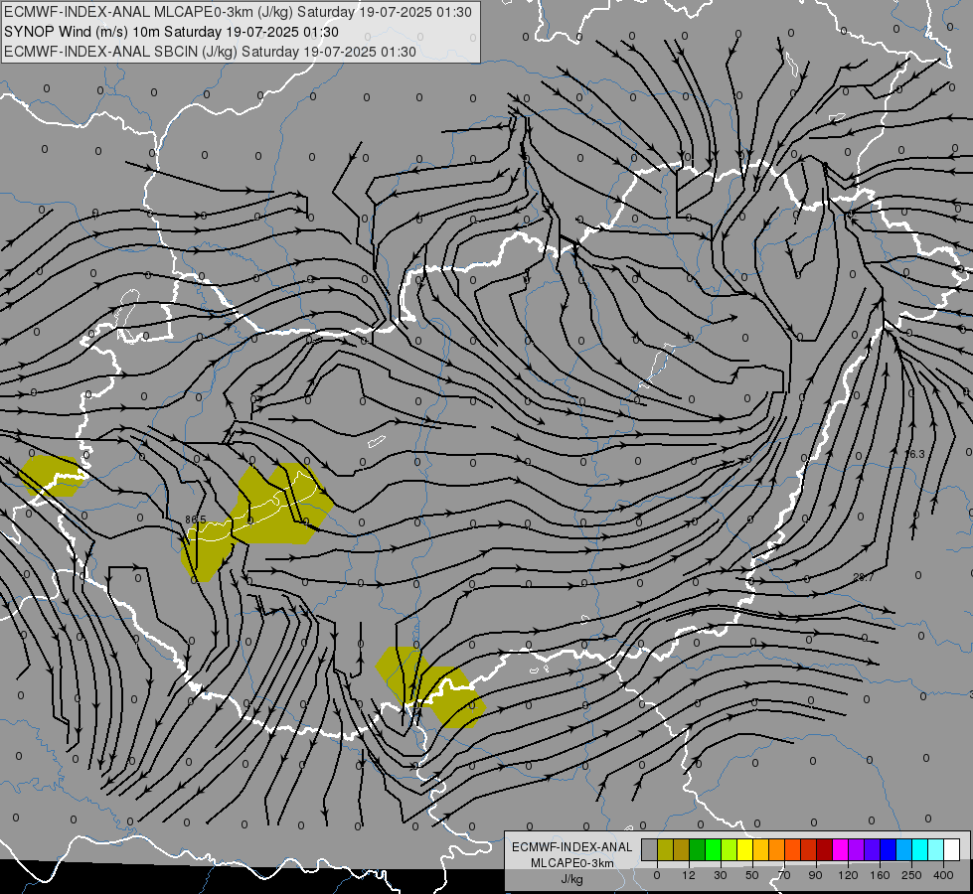Click the legend value 250
This screenshot has height=894, width=973.
point(911,875)
